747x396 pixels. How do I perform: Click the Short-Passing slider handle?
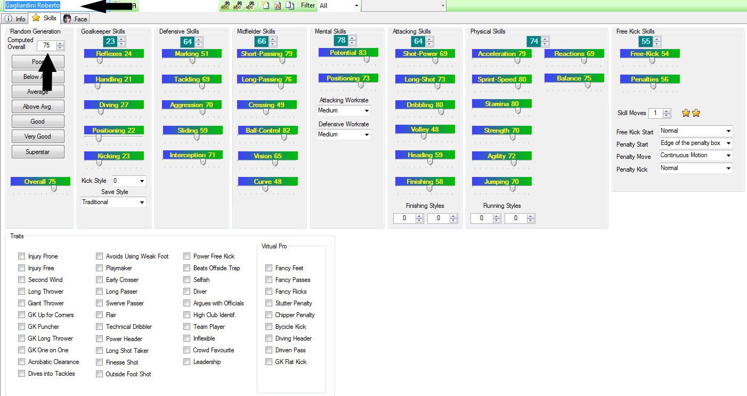point(282,61)
